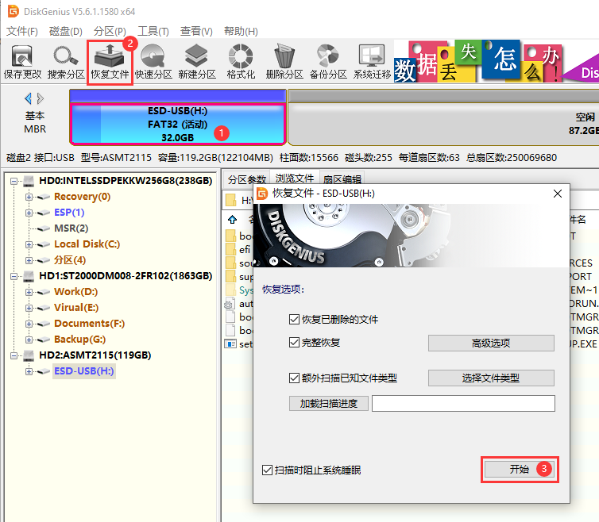
Task: Click the 保存更改 (Save Changes) toolbar icon
Action: [22, 62]
